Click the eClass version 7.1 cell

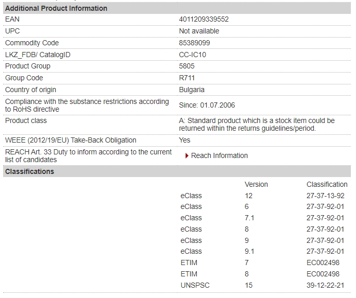click(x=249, y=218)
